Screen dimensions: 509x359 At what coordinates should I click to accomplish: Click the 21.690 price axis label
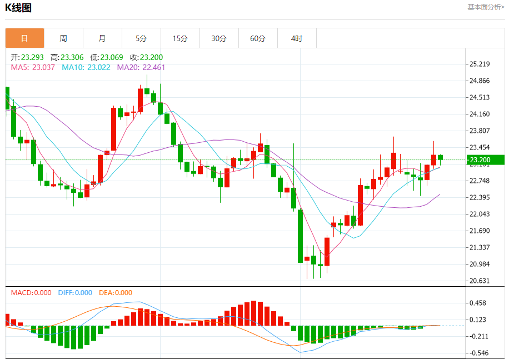click(480, 231)
